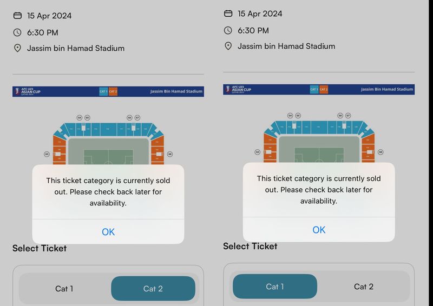Click the location pin icon in right panel

[228, 46]
